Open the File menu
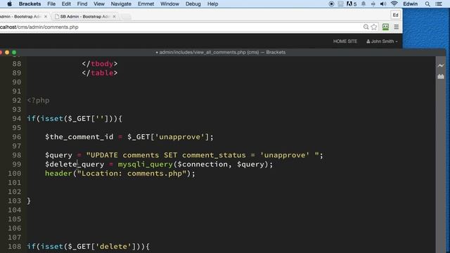The image size is (450, 253). [51, 4]
